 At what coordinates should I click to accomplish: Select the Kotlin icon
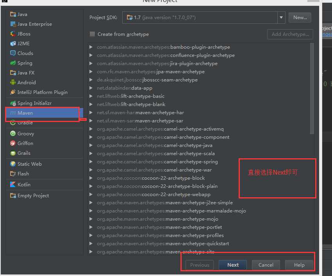point(13,185)
